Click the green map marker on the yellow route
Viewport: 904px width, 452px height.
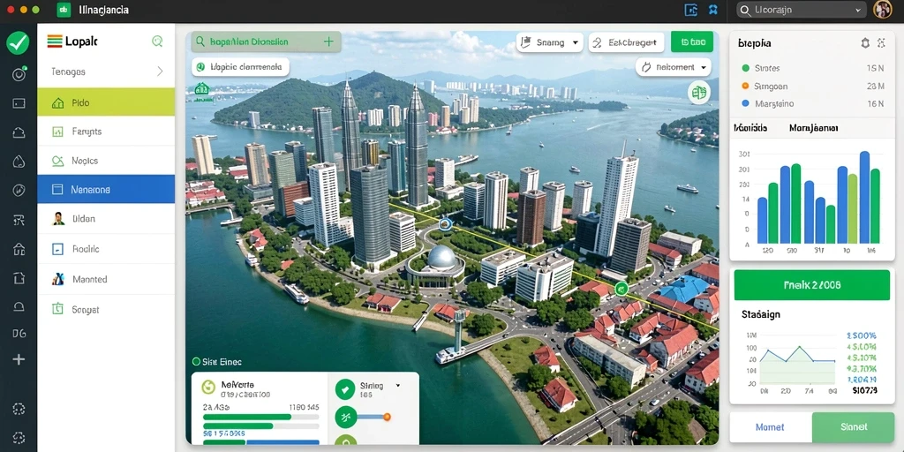[x=621, y=289]
